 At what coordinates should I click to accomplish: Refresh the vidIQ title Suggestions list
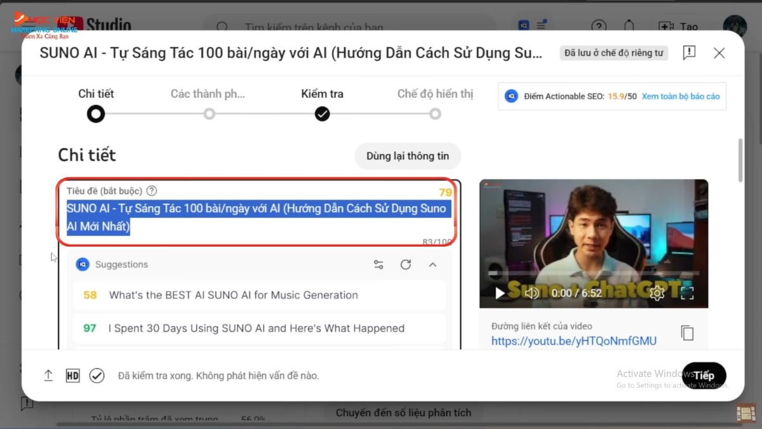coord(406,264)
